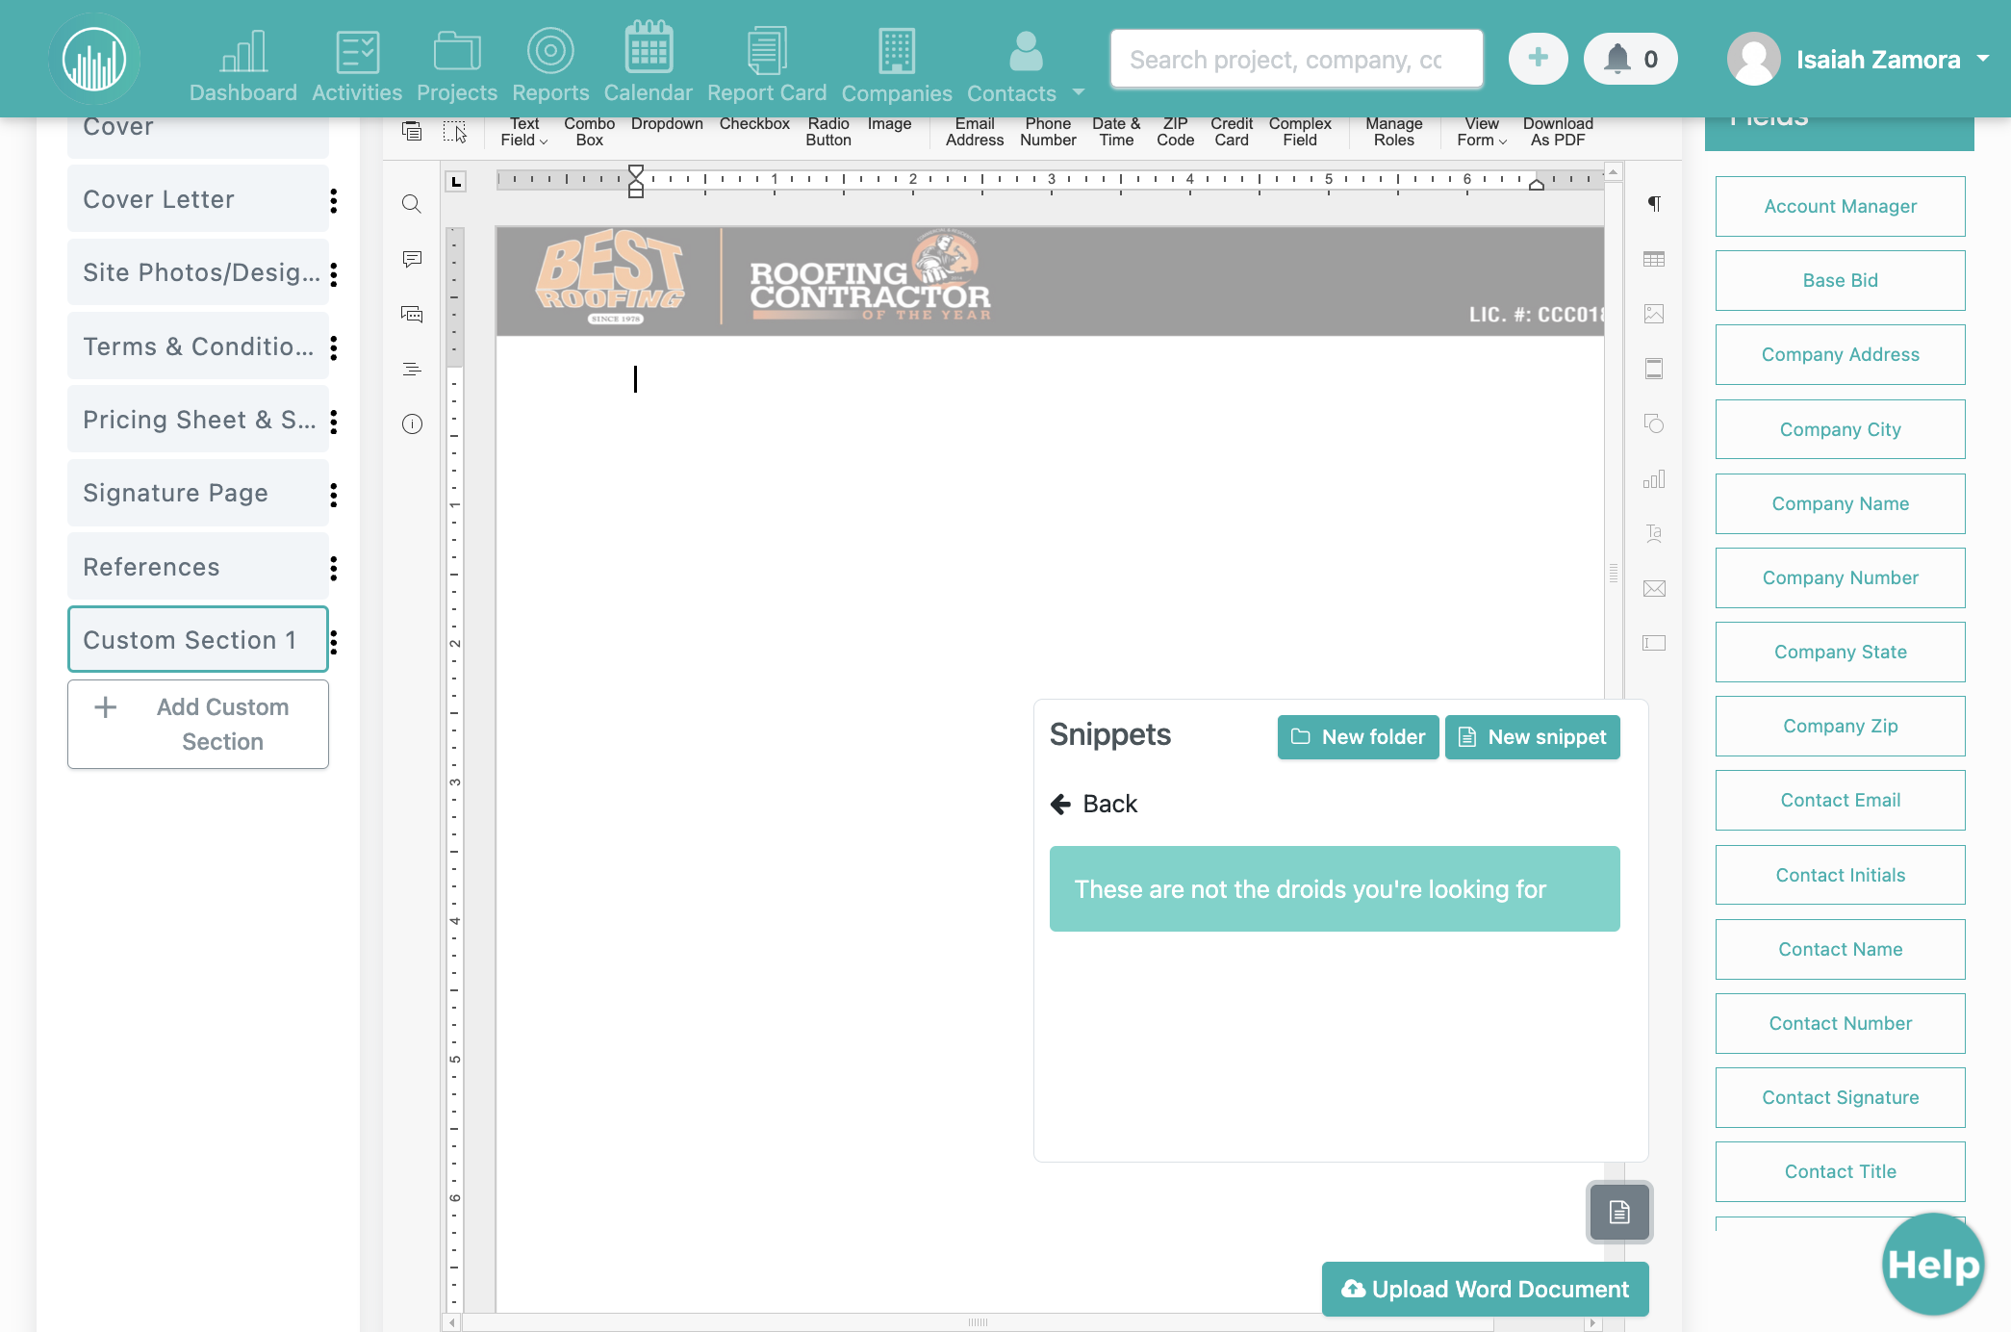Open the search magnifier in editor sidebar
Image resolution: width=2011 pixels, height=1332 pixels.
click(412, 204)
